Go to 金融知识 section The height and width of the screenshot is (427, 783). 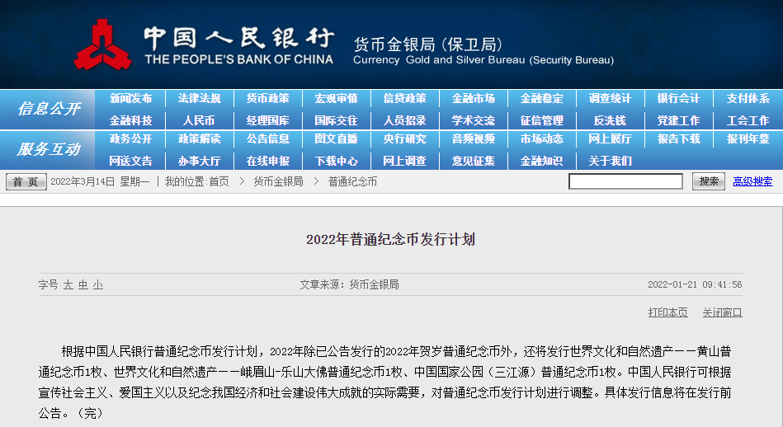[541, 161]
